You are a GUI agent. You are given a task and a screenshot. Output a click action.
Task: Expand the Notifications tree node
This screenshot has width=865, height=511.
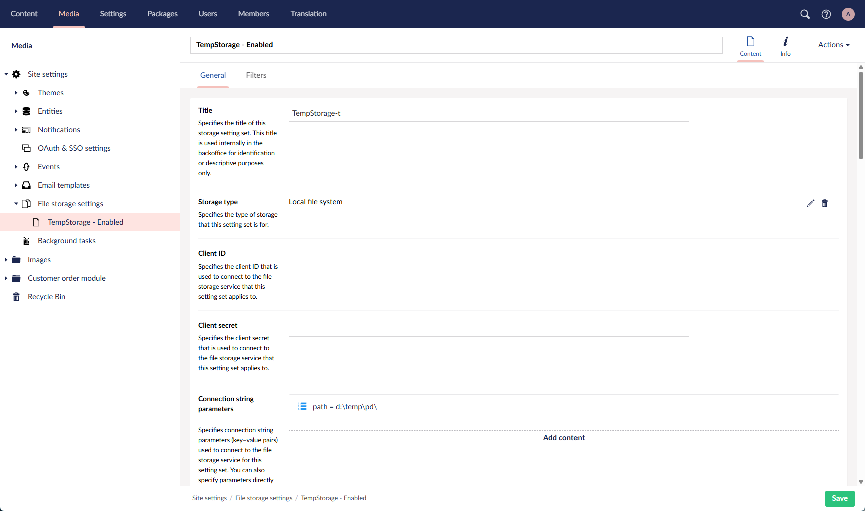[16, 130]
